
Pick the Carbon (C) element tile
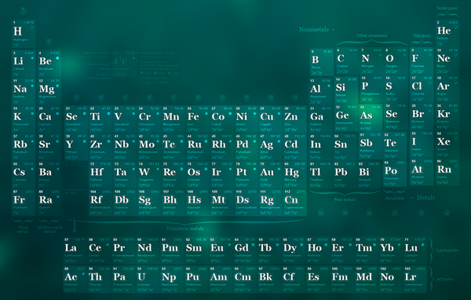(x=346, y=61)
